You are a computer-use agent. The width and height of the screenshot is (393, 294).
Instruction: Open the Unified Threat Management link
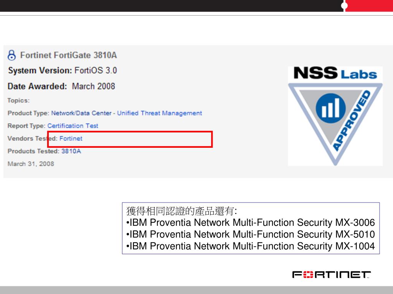click(159, 113)
